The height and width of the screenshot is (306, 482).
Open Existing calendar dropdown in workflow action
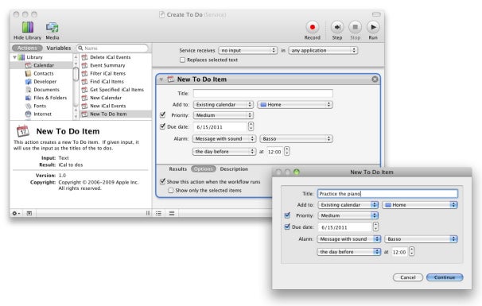[x=224, y=105]
